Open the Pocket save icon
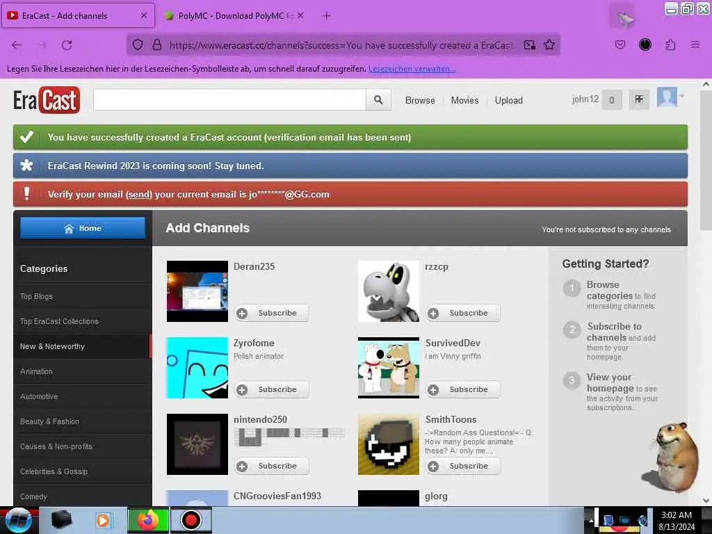The width and height of the screenshot is (712, 534). point(620,44)
